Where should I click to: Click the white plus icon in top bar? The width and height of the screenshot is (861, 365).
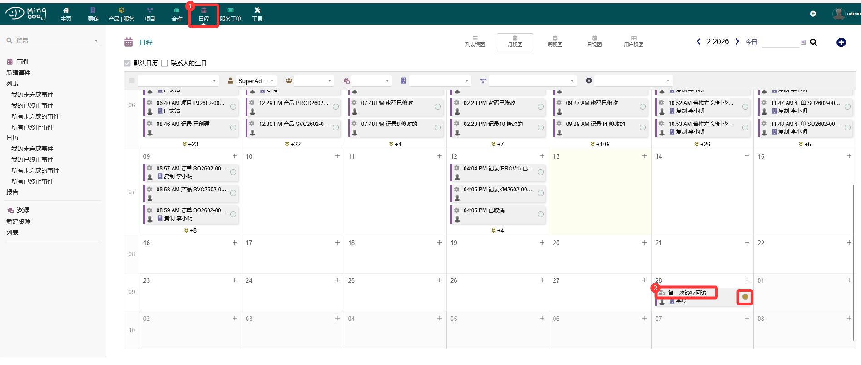tap(813, 14)
